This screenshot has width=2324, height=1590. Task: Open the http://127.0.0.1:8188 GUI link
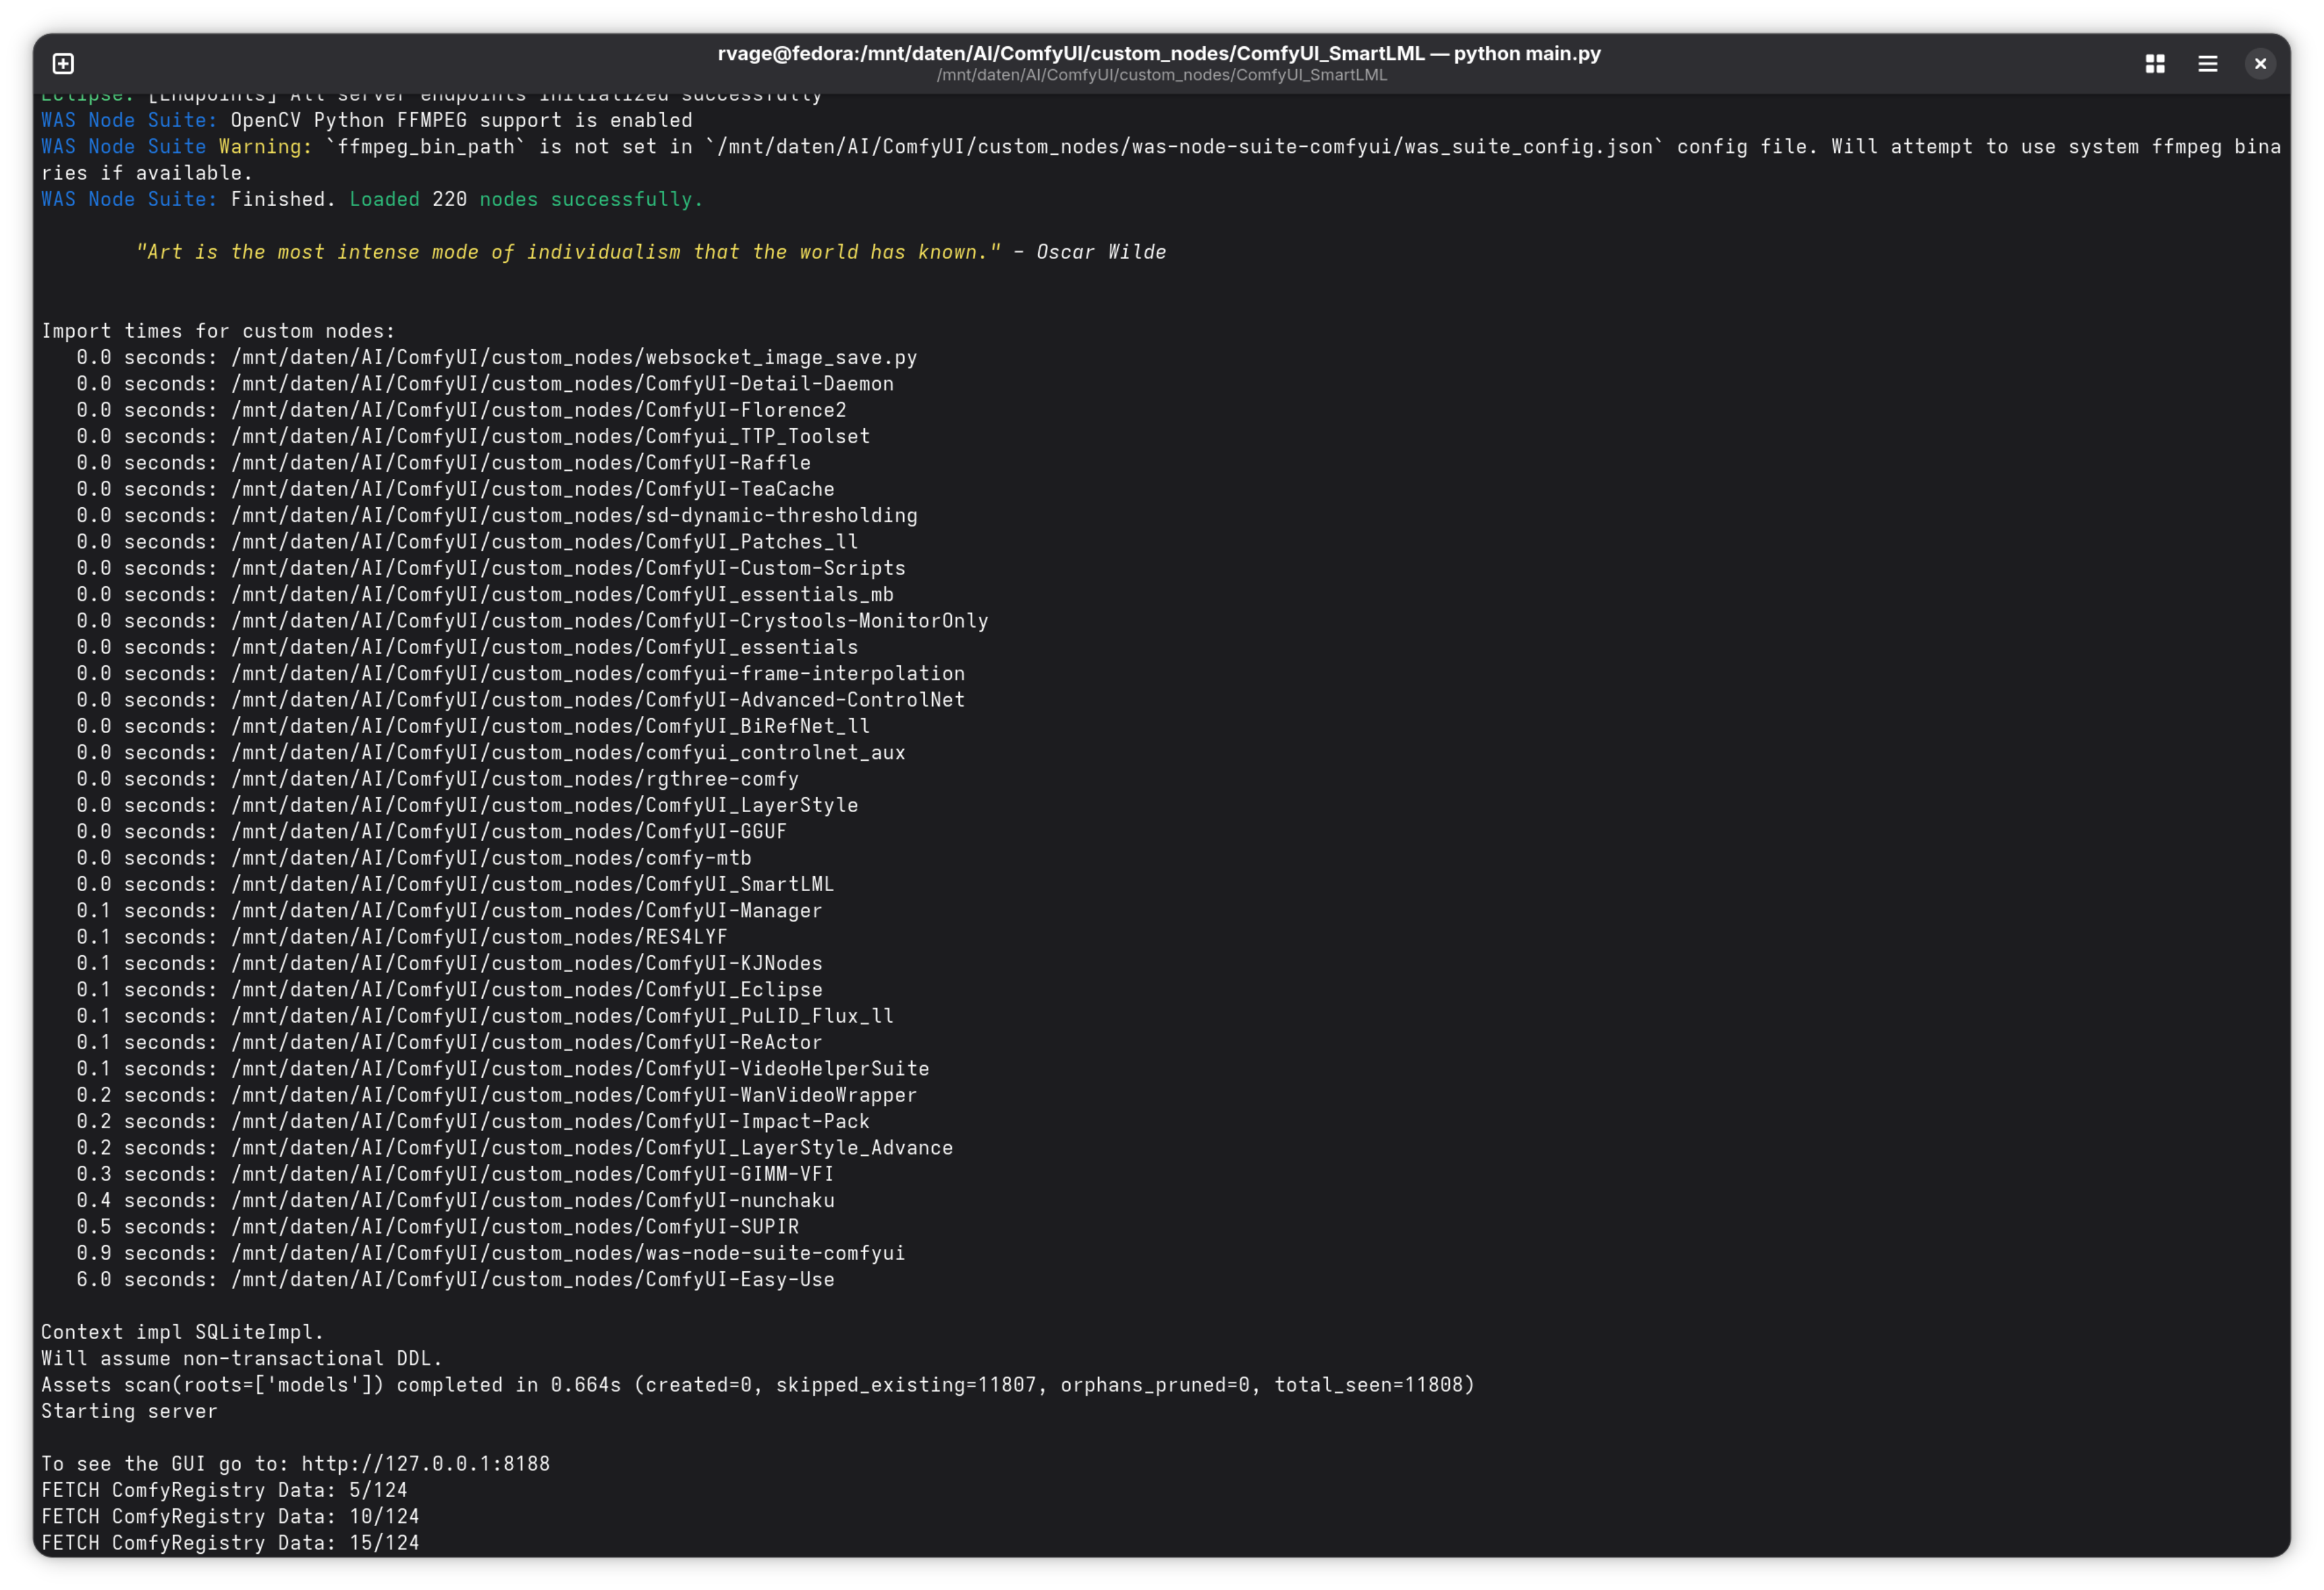click(x=426, y=1464)
